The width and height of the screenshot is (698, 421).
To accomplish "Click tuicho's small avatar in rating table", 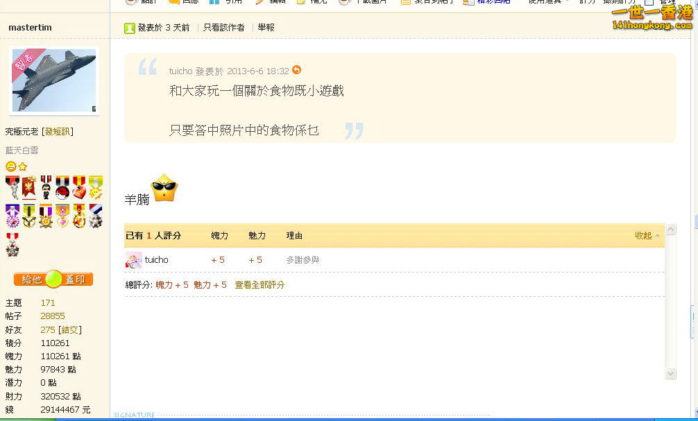I will [x=133, y=260].
